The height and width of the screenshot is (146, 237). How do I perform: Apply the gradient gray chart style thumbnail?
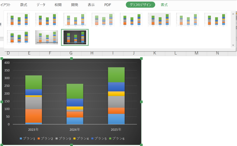[x=46, y=37]
